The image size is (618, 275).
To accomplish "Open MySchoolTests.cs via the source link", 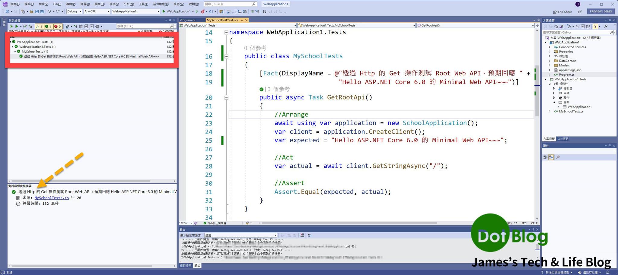I will coord(51,198).
